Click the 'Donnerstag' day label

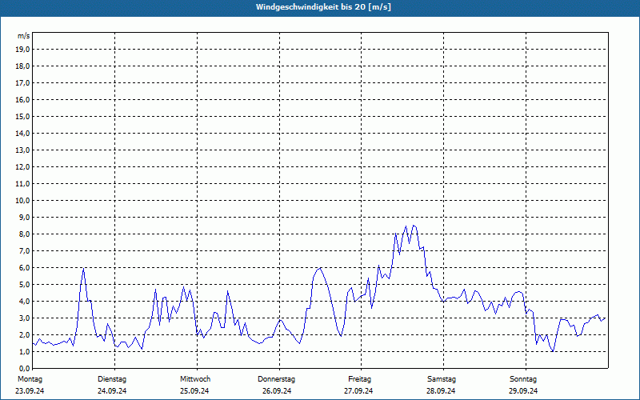(x=276, y=379)
